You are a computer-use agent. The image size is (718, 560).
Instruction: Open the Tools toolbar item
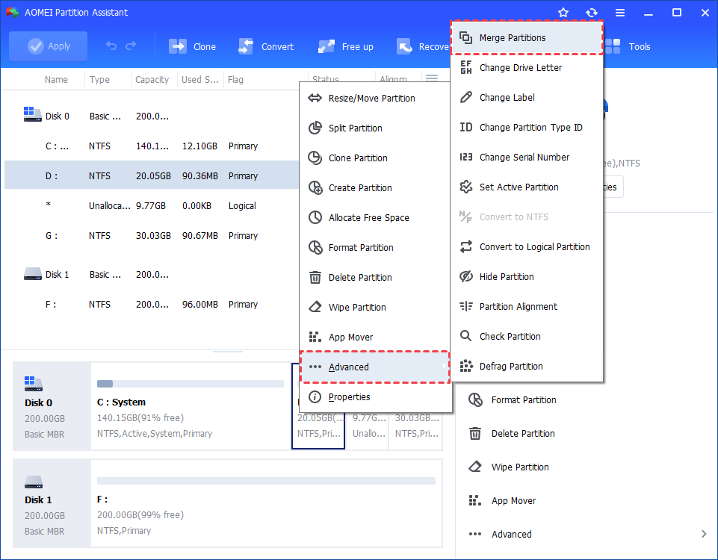tap(628, 46)
